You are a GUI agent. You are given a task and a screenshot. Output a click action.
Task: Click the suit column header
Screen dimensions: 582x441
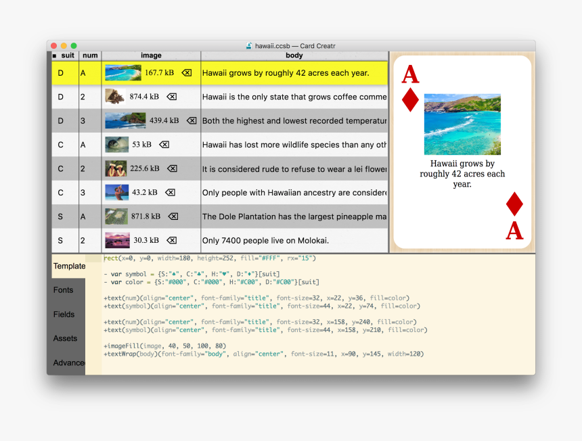[x=67, y=55]
